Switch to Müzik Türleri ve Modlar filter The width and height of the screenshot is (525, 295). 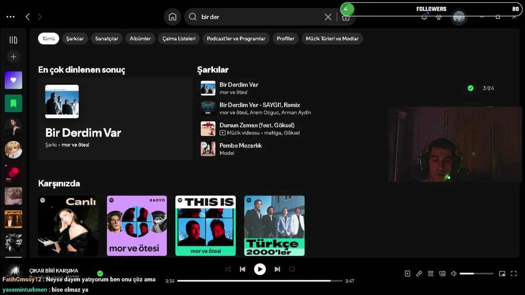pos(332,39)
